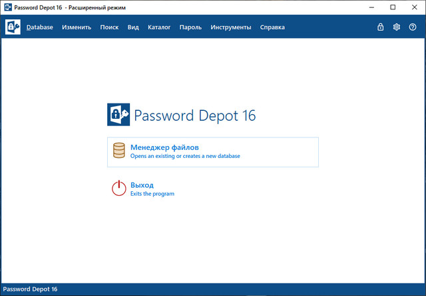Viewport: 426px width, 296px height.
Task: Expand the Вид menu
Action: tap(133, 27)
